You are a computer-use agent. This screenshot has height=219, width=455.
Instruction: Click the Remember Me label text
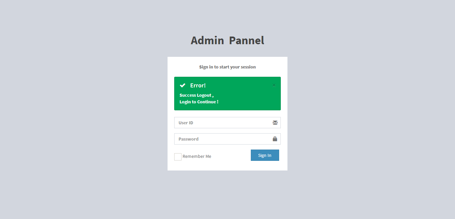pyautogui.click(x=197, y=157)
